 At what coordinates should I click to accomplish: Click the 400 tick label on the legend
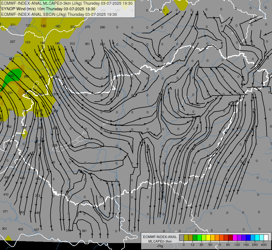click(264, 245)
